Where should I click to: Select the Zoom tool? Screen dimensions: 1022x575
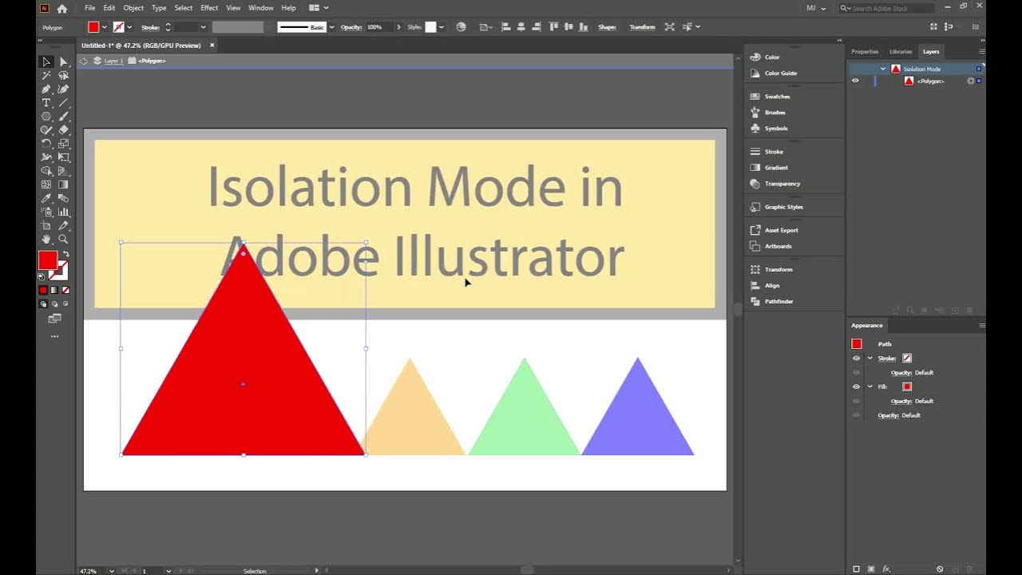pos(63,239)
